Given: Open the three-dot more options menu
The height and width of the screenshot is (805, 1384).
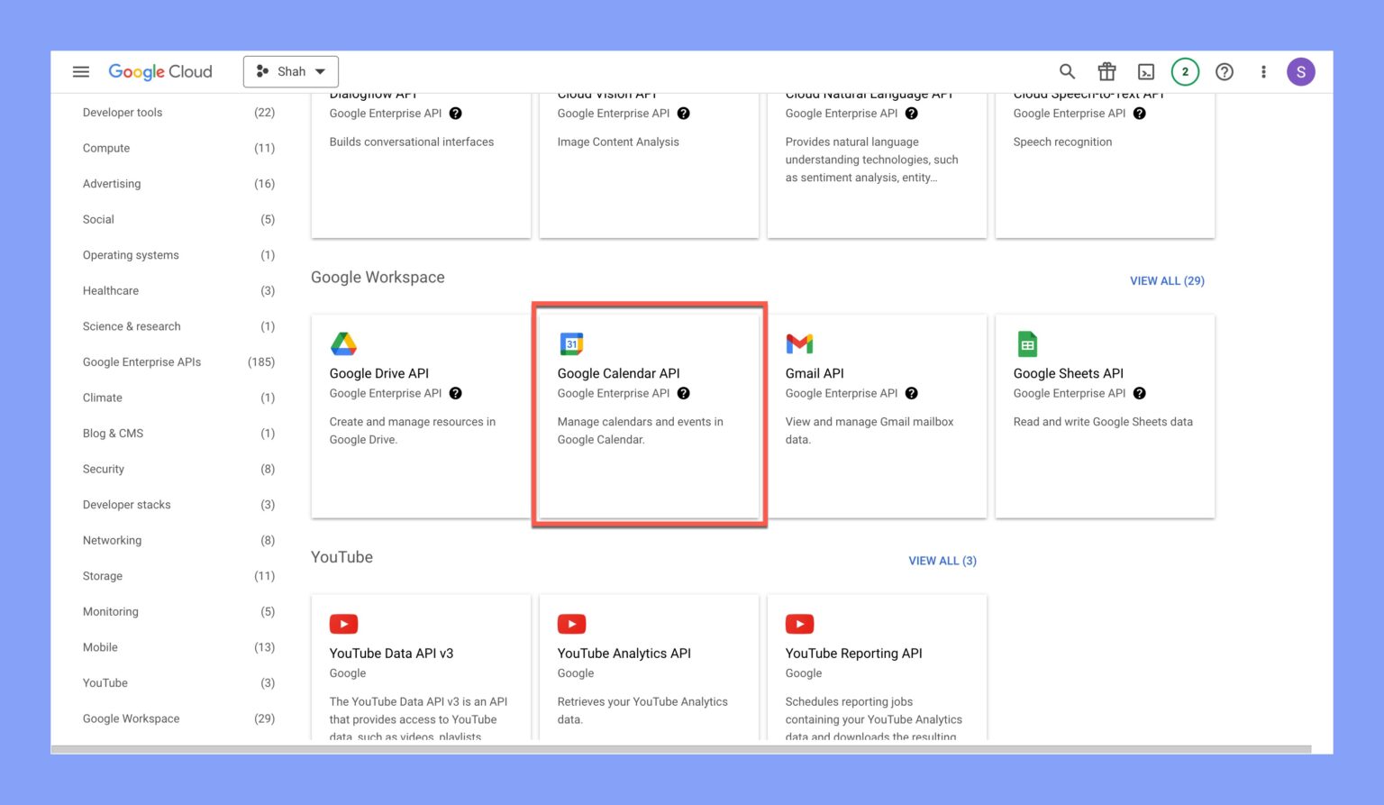Looking at the screenshot, I should (x=1263, y=71).
